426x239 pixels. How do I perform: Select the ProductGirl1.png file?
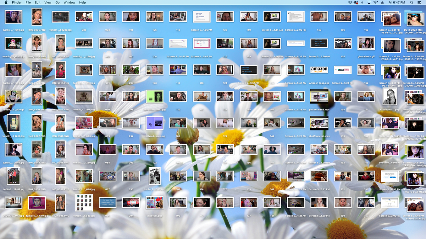pos(390,96)
